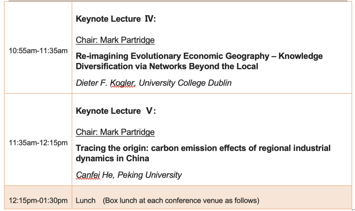Image resolution: width=355 pixels, height=211 pixels.
Task: Click on University College Dublin text
Action: coord(185,83)
